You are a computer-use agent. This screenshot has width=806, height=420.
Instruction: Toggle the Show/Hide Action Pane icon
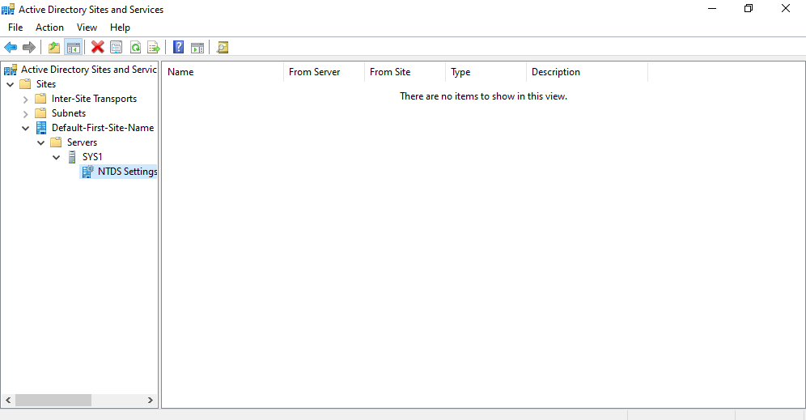(x=197, y=48)
